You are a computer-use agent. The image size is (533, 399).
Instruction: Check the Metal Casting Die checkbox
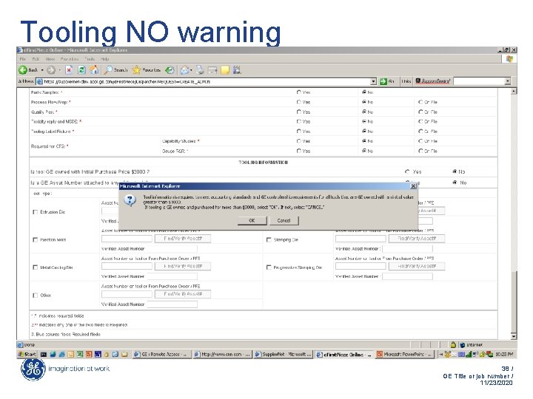point(35,267)
